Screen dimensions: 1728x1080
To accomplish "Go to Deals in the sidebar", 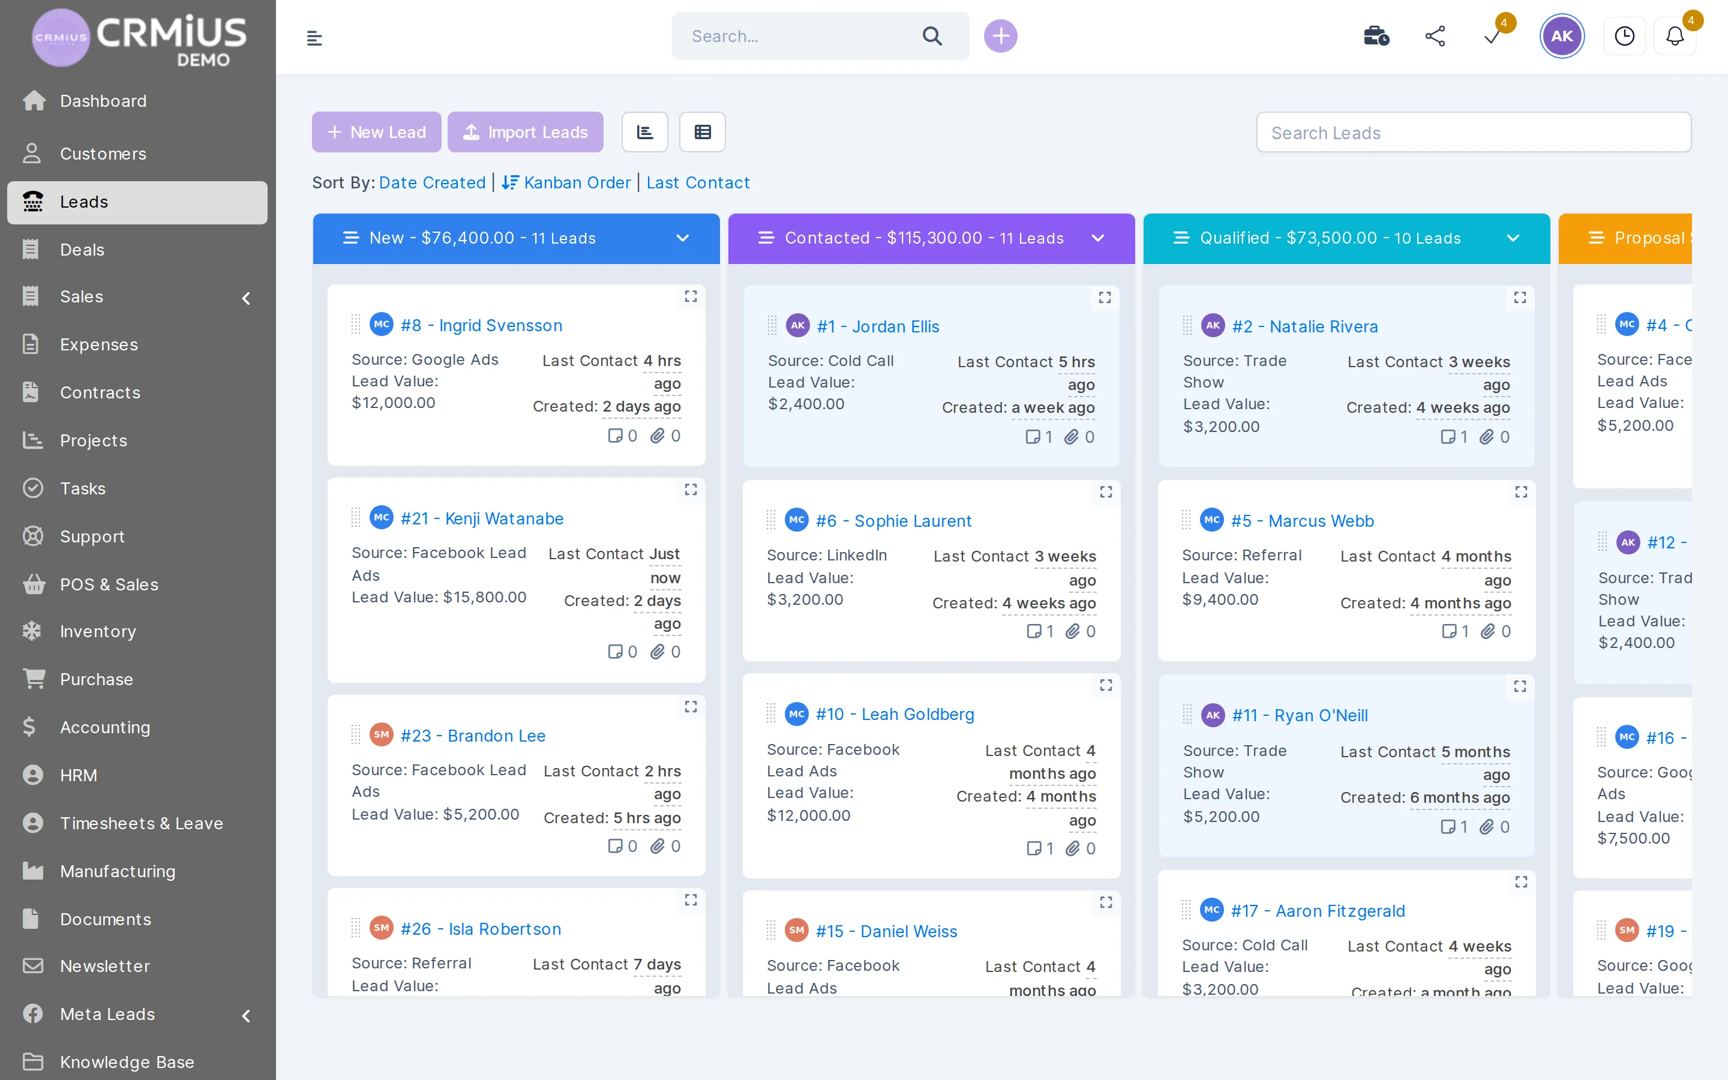I will 137,249.
